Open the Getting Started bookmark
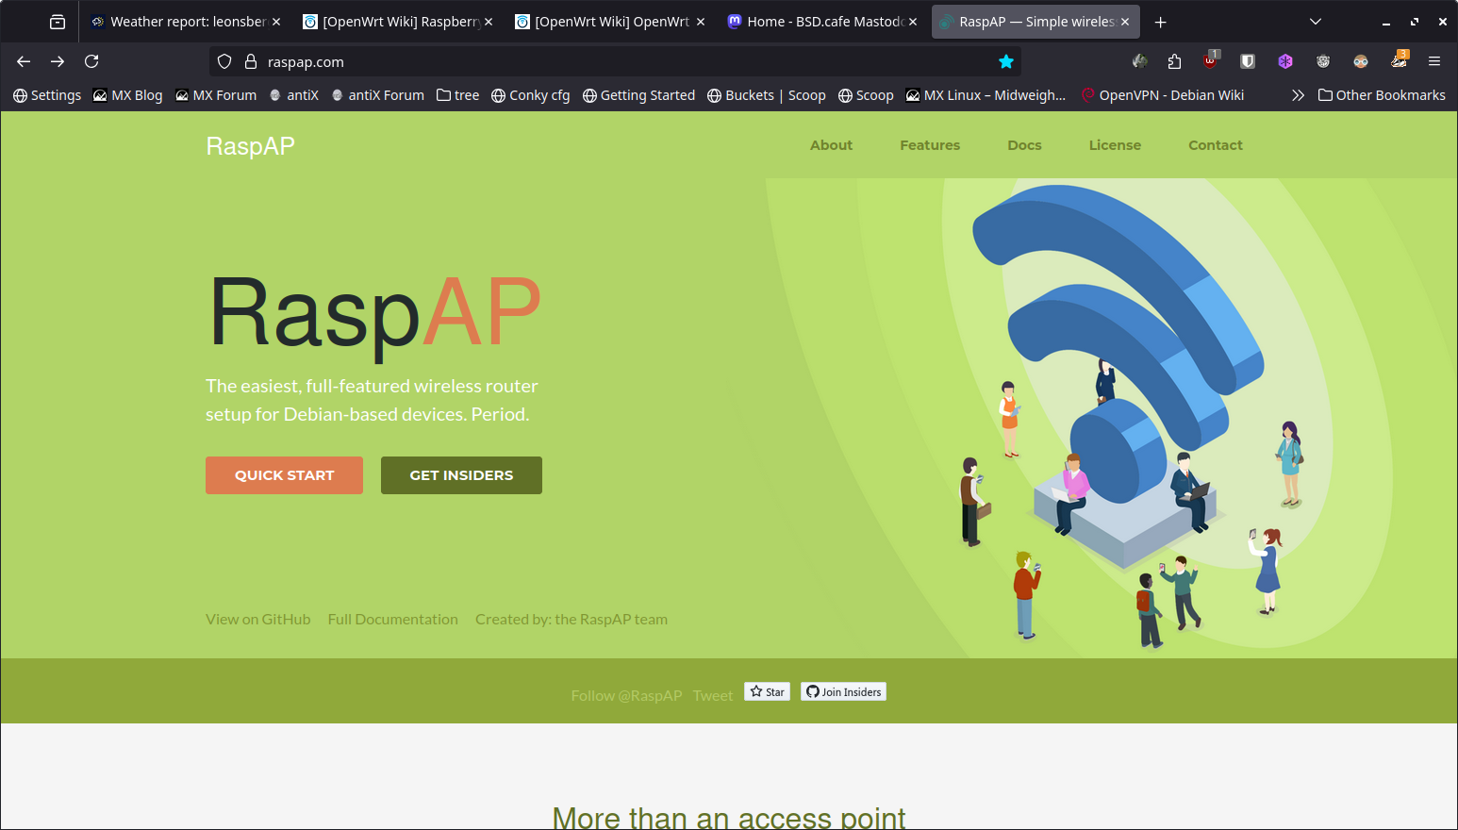The width and height of the screenshot is (1458, 830). pyautogui.click(x=638, y=95)
